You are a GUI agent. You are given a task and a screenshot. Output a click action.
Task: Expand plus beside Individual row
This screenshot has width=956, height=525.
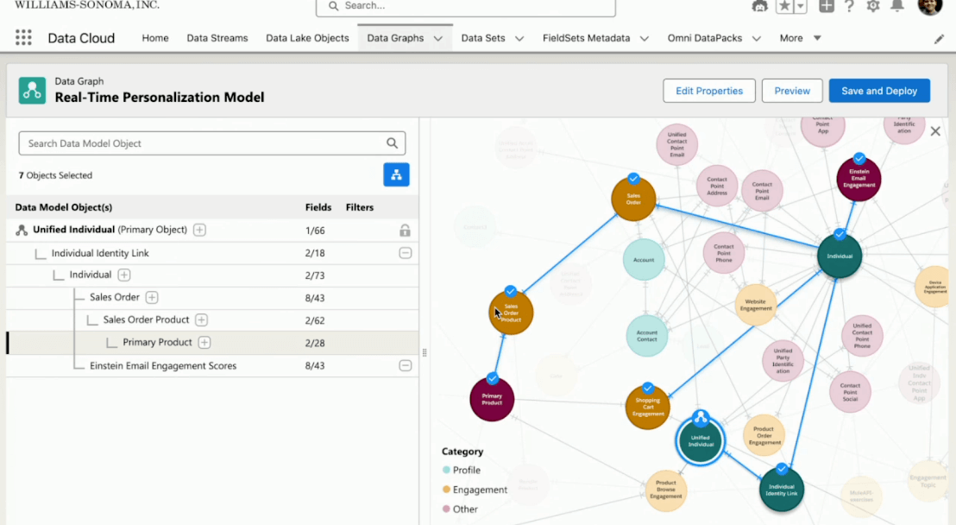123,275
